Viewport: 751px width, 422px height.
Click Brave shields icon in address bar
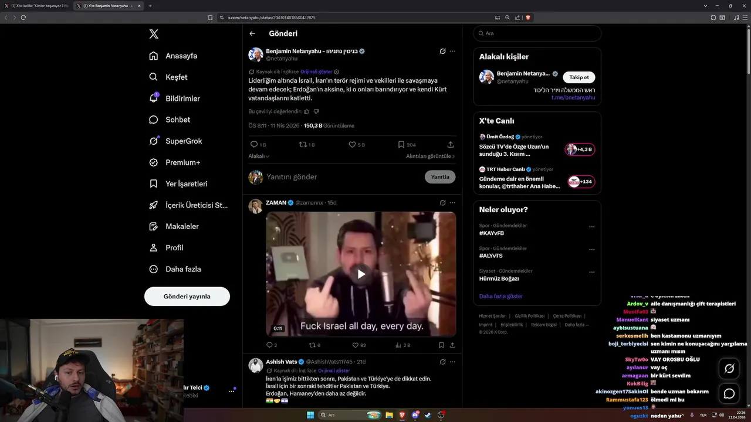[x=528, y=18]
